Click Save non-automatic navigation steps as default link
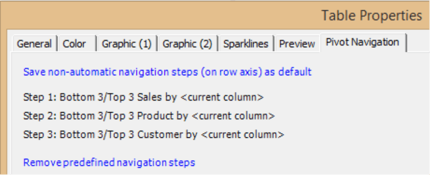The image size is (430, 175). (167, 72)
